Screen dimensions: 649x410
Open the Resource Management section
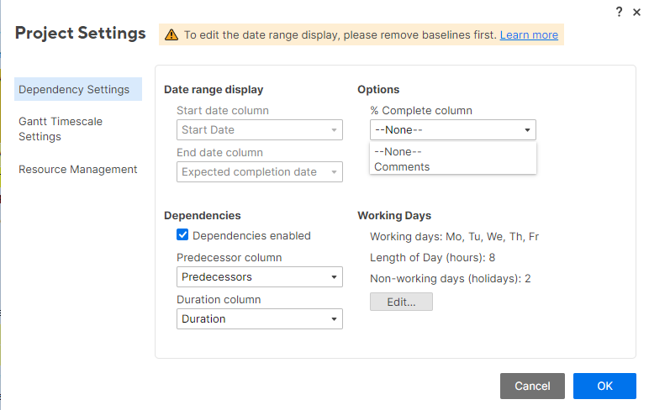(x=78, y=169)
